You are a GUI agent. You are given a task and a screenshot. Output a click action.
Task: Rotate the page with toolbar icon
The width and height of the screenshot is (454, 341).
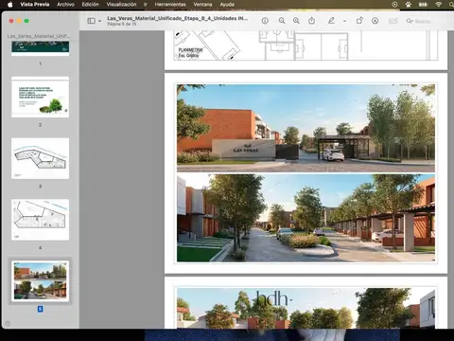point(359,21)
